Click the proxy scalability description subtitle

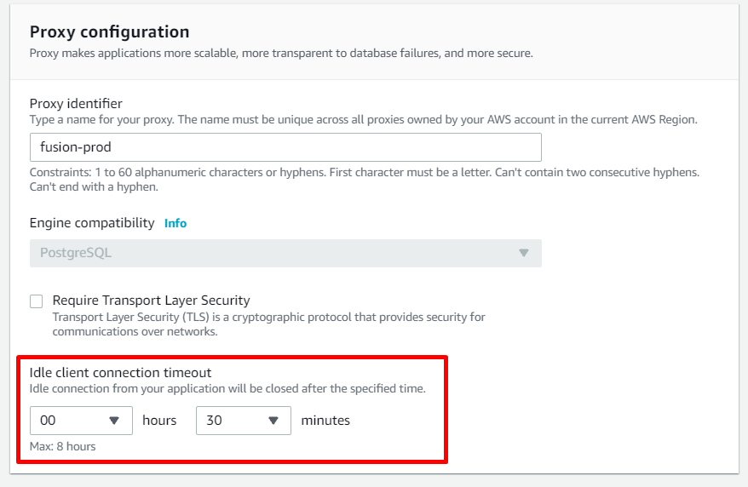281,53
